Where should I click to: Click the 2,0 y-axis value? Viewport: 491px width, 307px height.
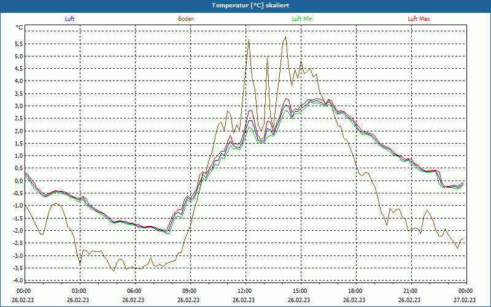19,131
